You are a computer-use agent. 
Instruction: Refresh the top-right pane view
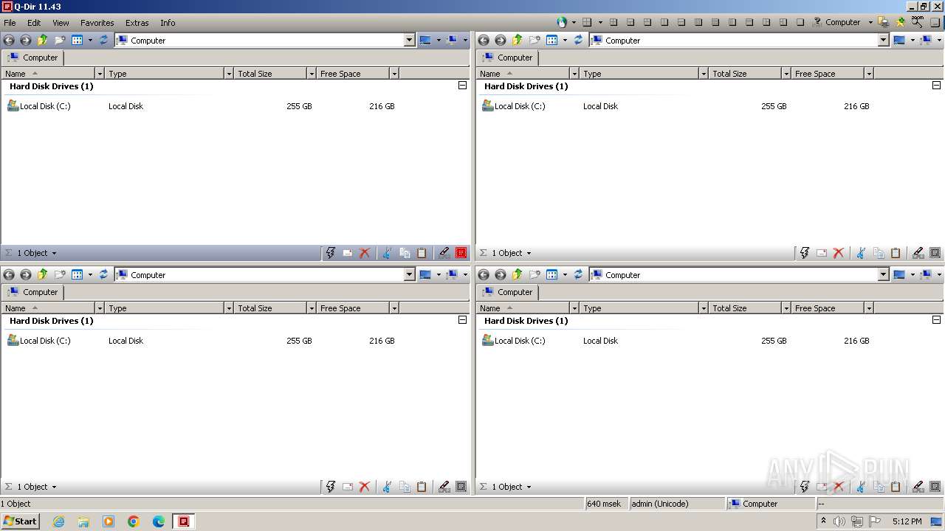(578, 41)
